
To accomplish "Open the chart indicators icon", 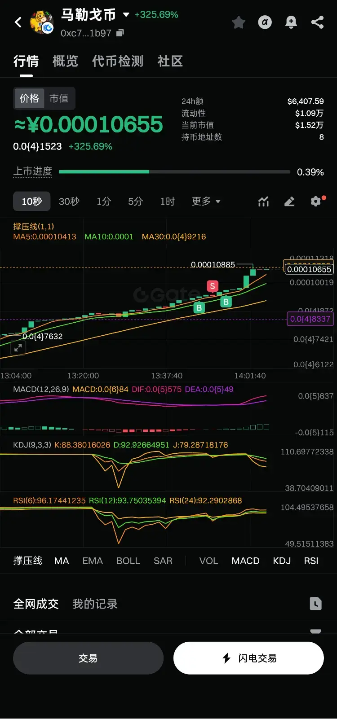I will point(263,202).
